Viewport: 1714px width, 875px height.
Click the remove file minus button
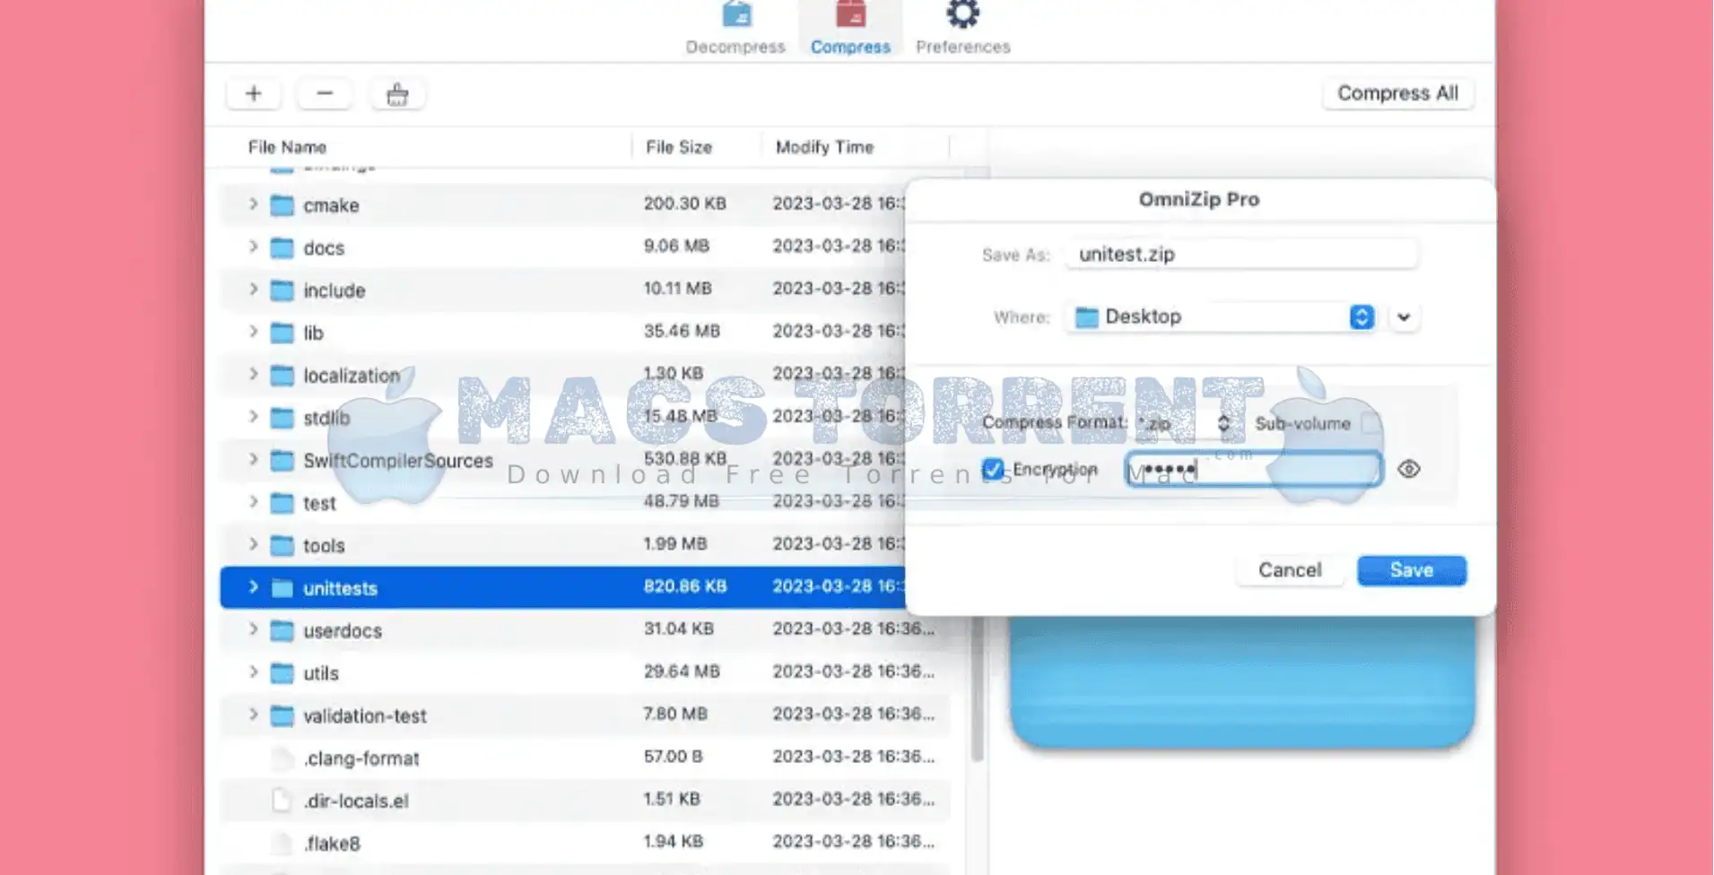pos(325,93)
